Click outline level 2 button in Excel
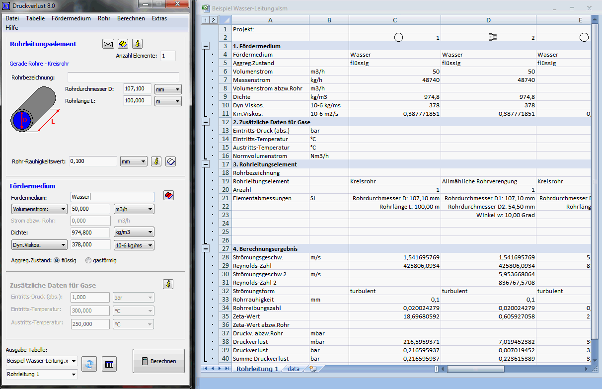This screenshot has width=602, height=389. pyautogui.click(x=213, y=20)
